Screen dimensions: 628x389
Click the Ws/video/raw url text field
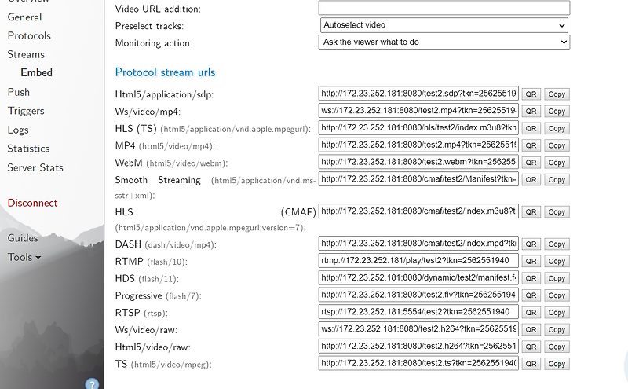[x=418, y=329]
